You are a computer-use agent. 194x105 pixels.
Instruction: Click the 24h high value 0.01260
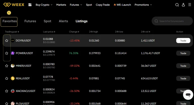(94, 40)
